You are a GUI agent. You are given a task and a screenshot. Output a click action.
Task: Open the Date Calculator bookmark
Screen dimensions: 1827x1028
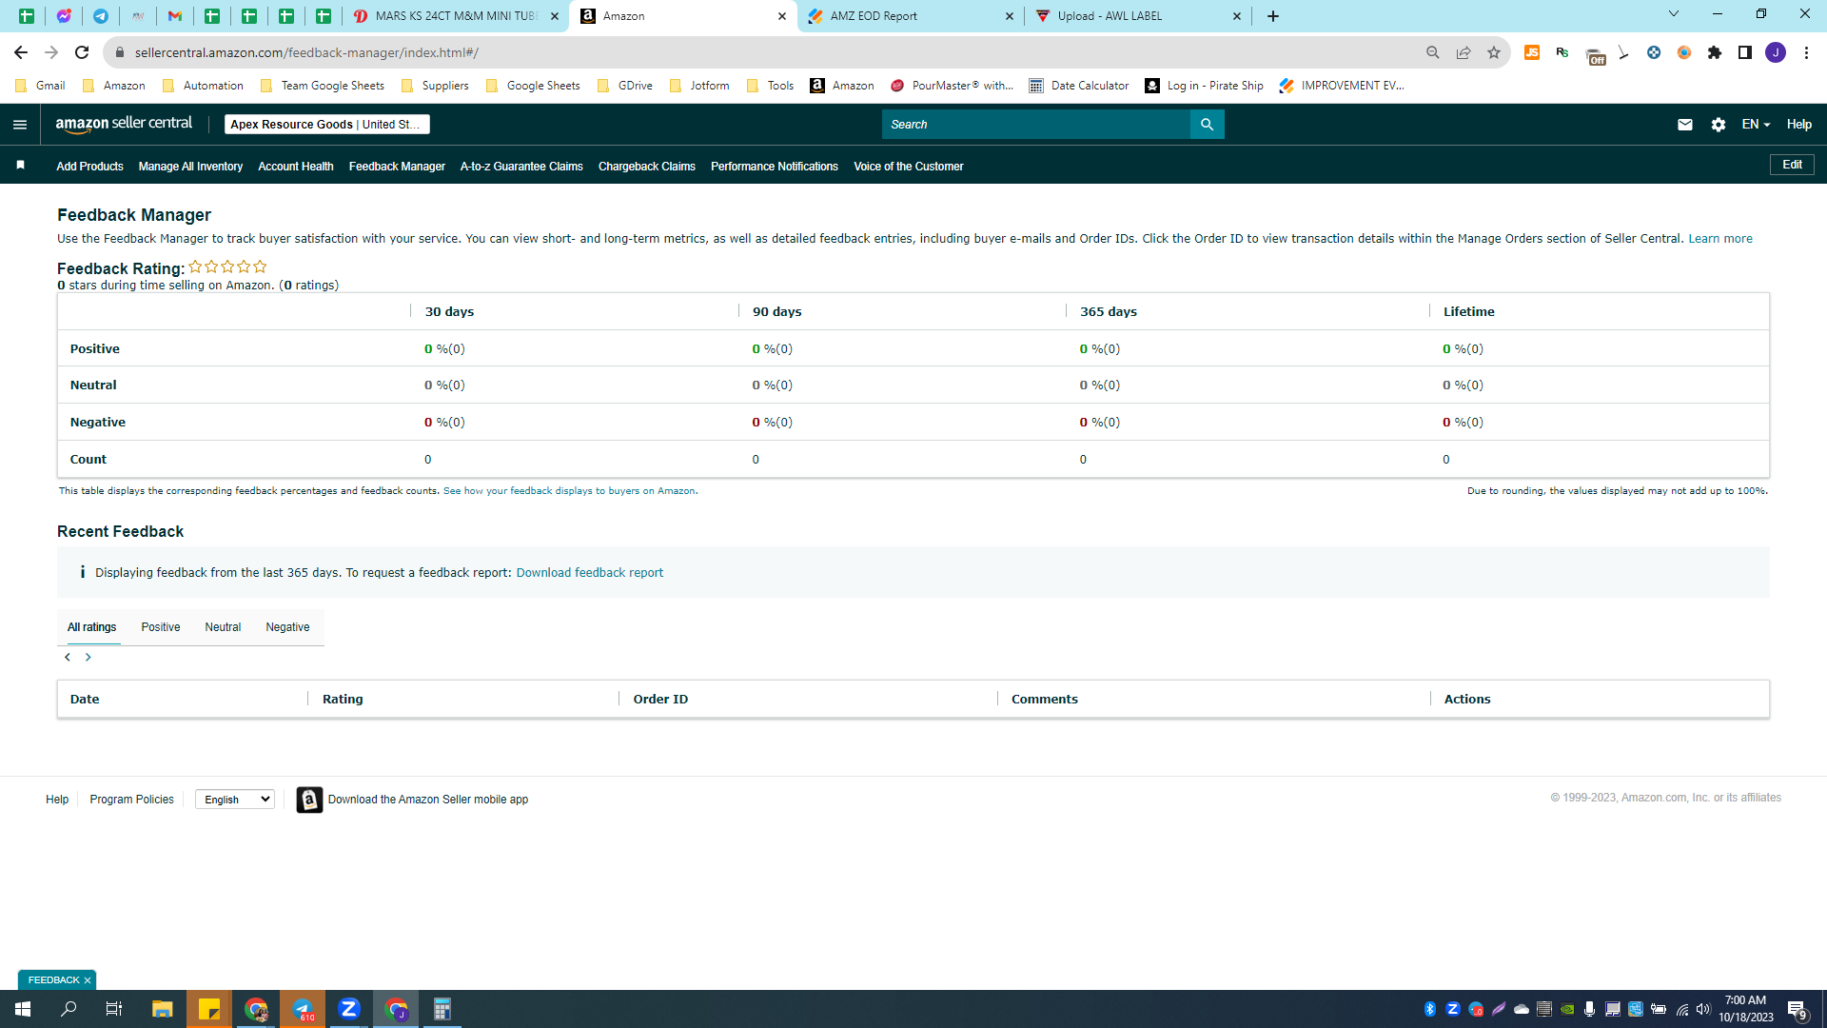(x=1079, y=86)
